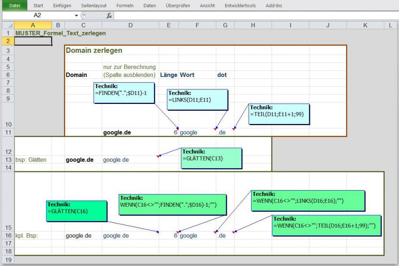
Task: Select row 1 header
Action: click(8, 33)
